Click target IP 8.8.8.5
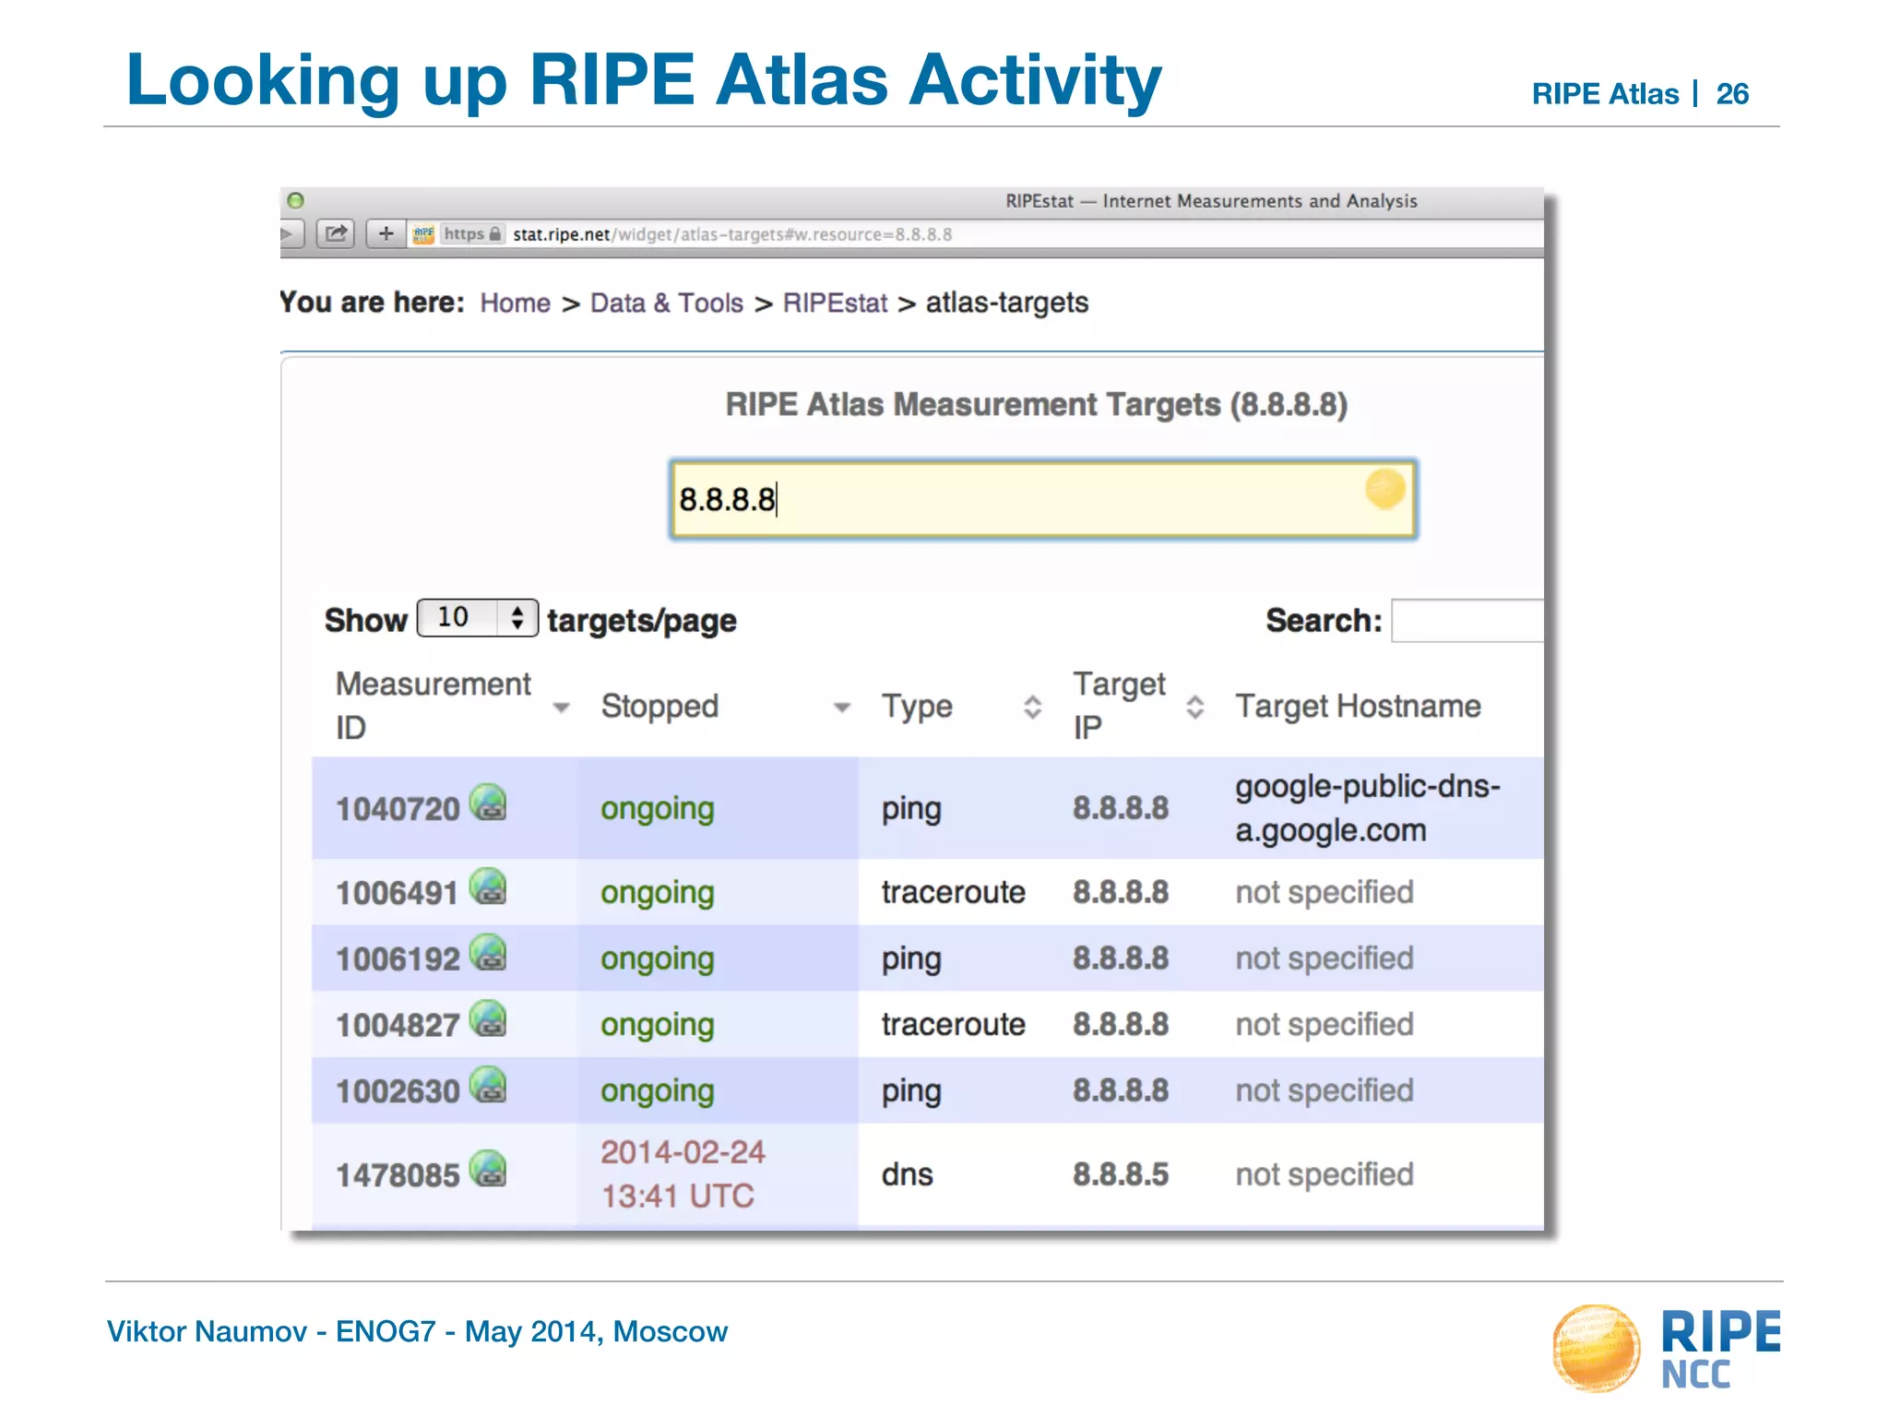This screenshot has height=1417, width=1889. tap(1121, 1175)
